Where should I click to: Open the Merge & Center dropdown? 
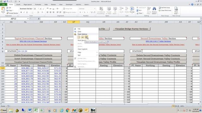tap(77, 12)
